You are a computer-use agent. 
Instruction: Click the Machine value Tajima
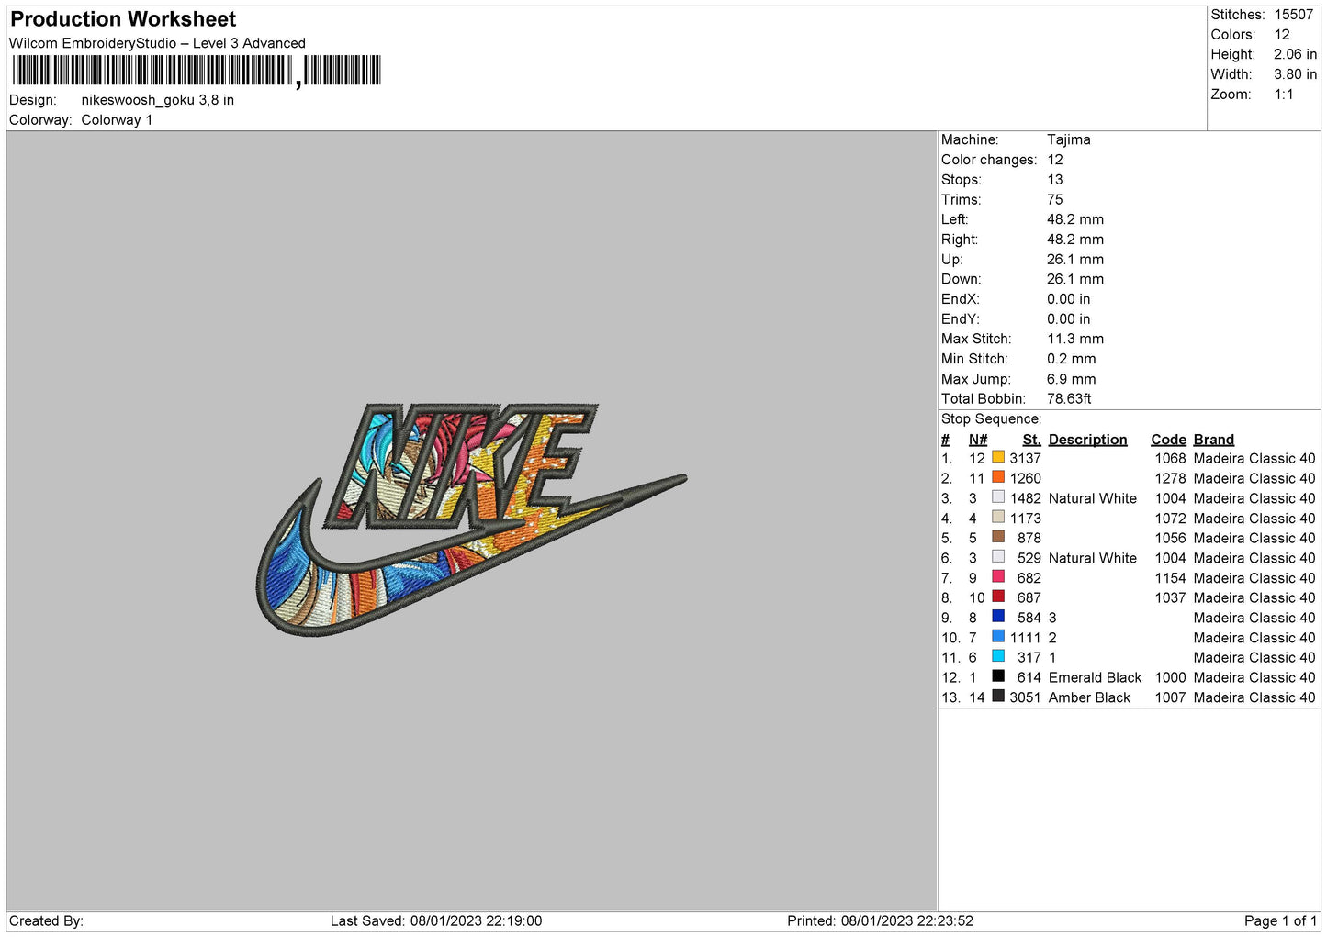tap(1068, 139)
